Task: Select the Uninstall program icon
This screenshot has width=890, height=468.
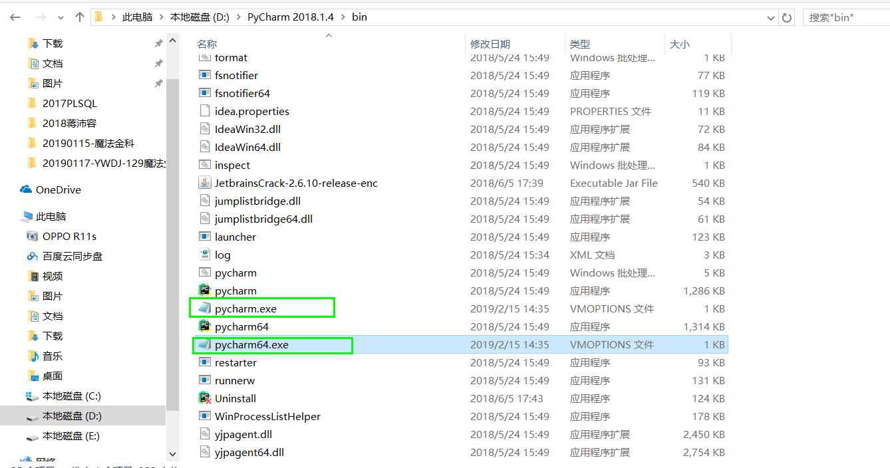Action: coord(205,398)
